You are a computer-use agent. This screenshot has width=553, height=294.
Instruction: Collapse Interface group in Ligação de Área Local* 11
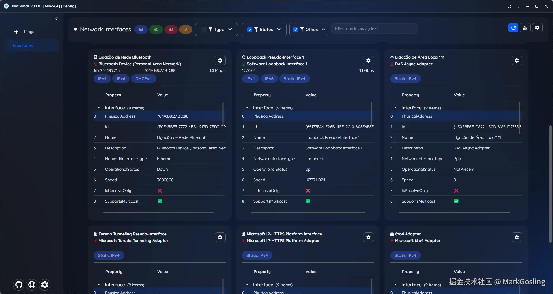pos(395,108)
